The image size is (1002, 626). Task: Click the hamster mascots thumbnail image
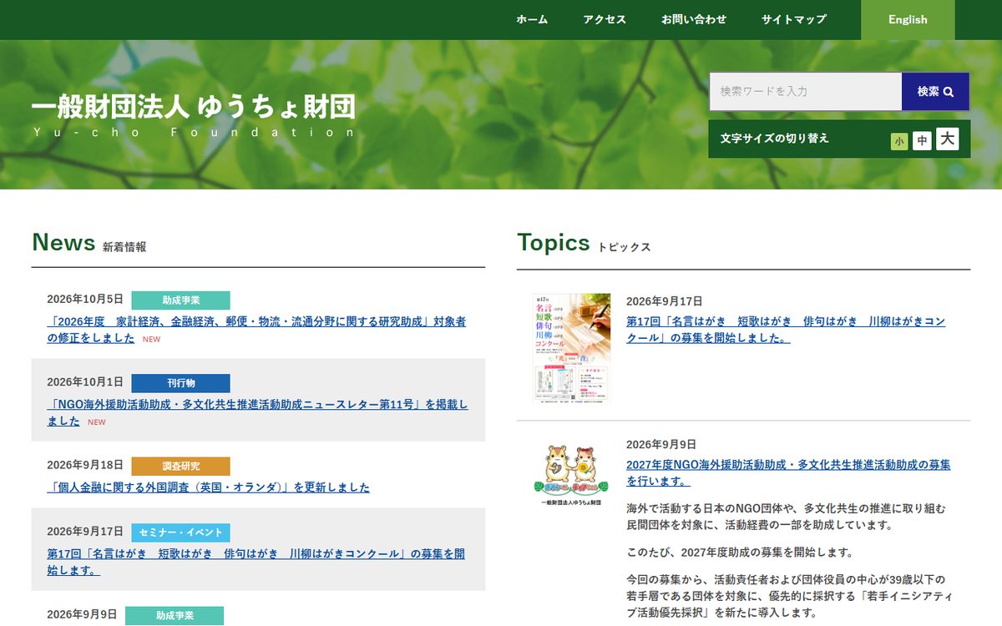coord(572,474)
